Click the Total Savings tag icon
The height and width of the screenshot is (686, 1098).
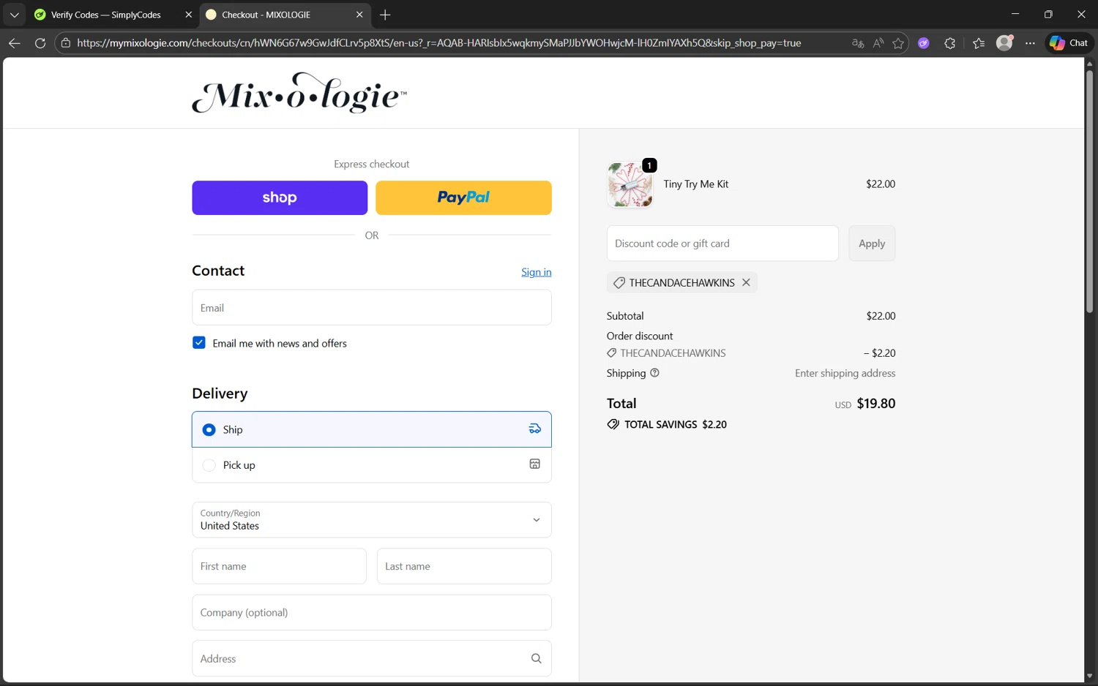613,424
